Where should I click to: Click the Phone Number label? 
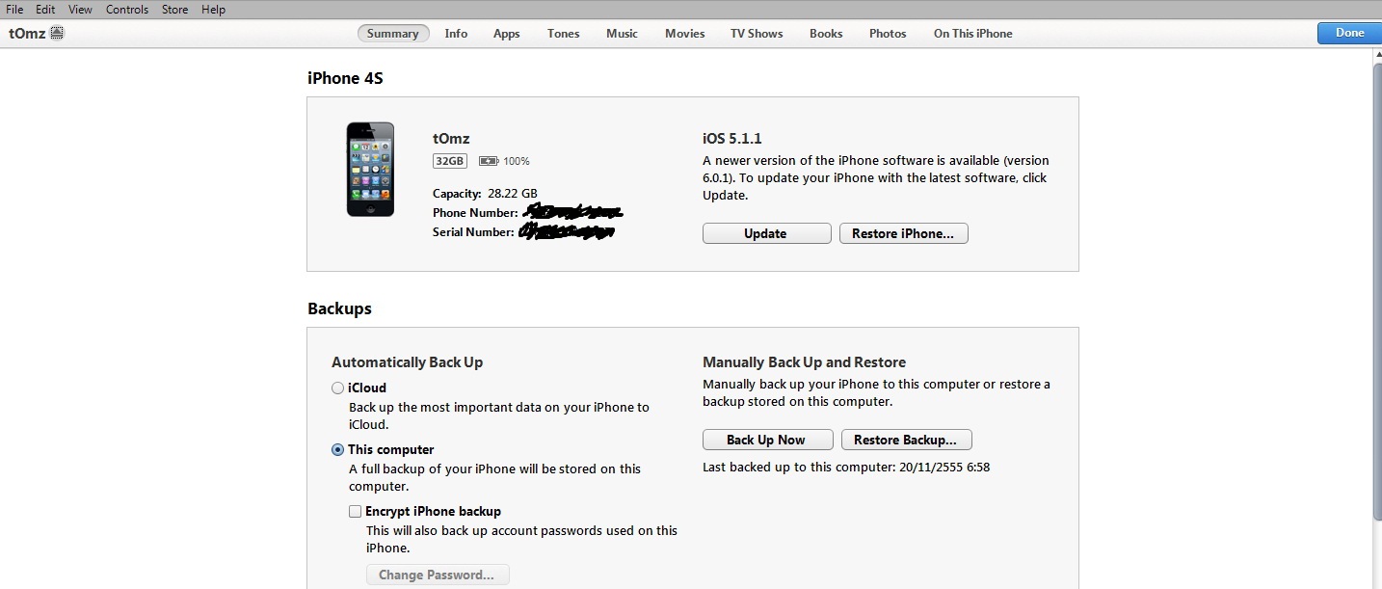click(475, 213)
